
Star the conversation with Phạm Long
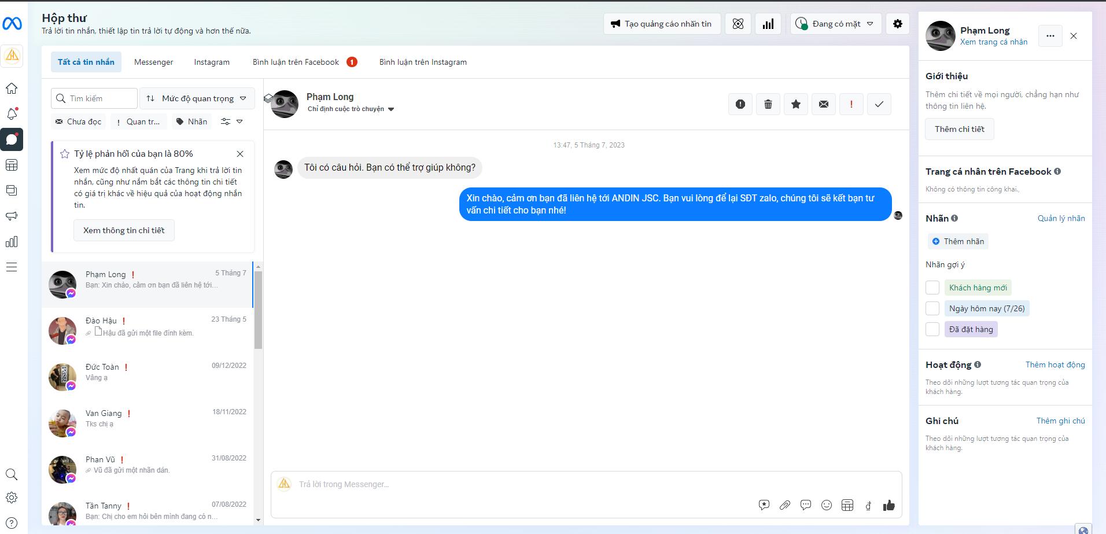click(796, 104)
